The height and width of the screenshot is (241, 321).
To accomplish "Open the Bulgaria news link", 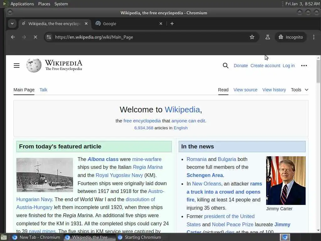I will point(227,159).
